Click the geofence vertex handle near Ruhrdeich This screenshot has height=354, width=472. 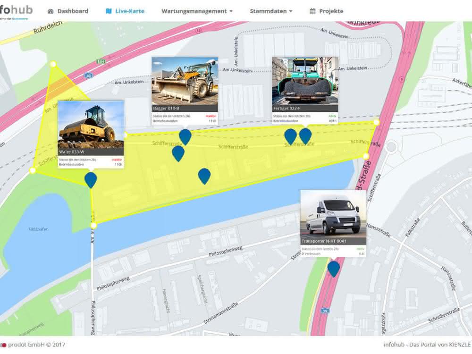53,64
